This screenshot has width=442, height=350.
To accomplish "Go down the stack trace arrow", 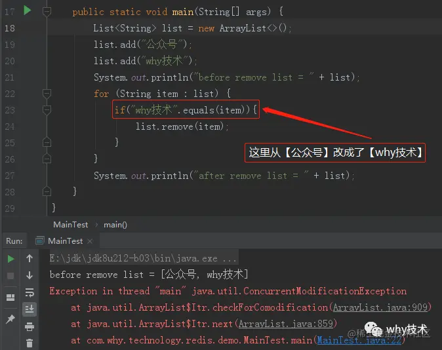I will click(30, 275).
